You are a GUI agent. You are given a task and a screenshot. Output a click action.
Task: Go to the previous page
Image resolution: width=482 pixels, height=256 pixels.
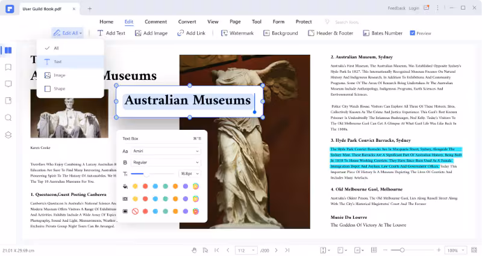click(228, 250)
